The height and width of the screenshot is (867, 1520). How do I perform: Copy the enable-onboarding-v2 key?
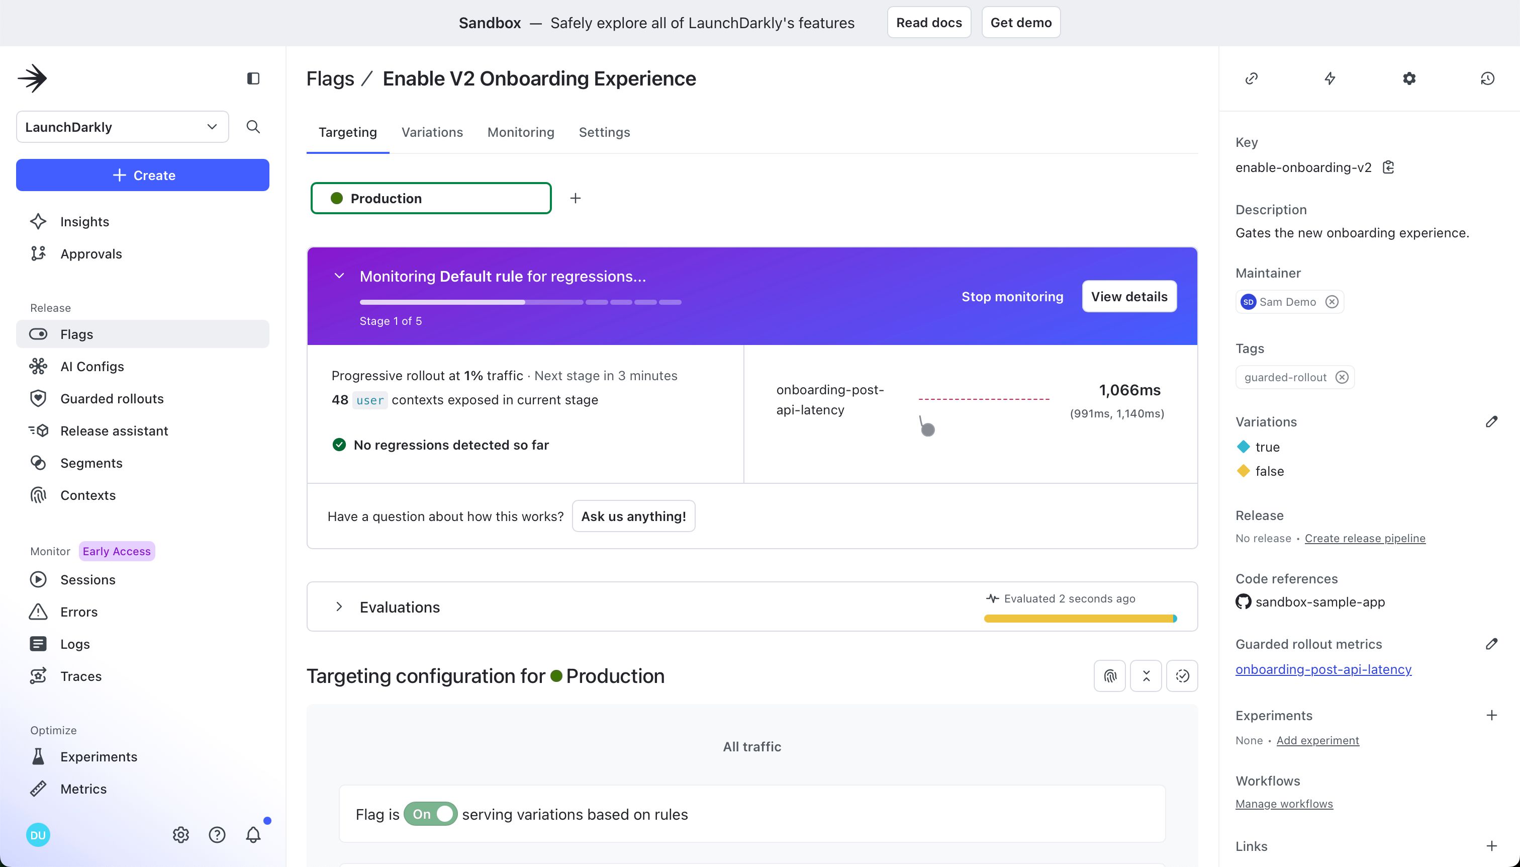(1388, 167)
